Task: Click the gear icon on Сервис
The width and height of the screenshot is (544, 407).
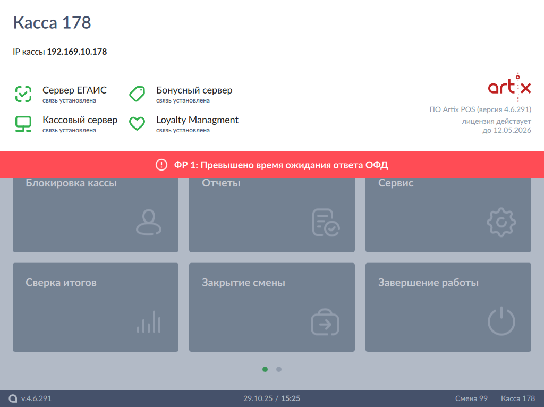Action: point(501,223)
